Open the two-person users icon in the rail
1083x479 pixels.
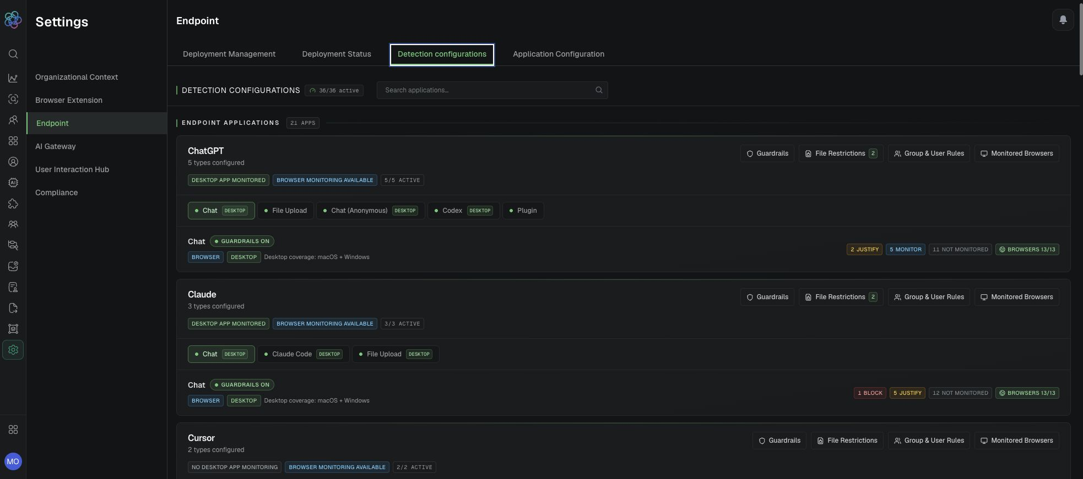click(13, 120)
